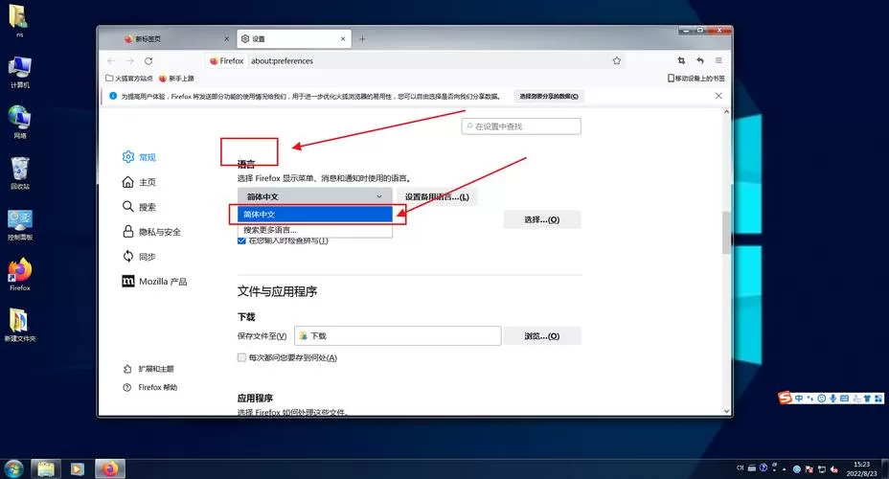This screenshot has height=479, width=889.
Task: Open the Sogou toolbox grid icon
Action: pyautogui.click(x=878, y=399)
